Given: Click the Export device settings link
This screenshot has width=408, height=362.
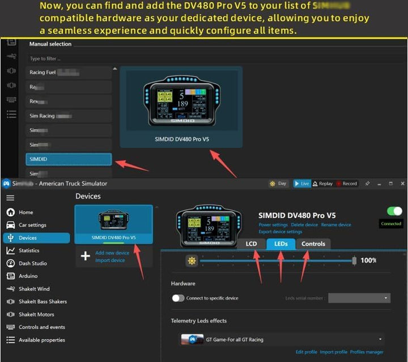Looking at the screenshot, I should tap(280, 231).
